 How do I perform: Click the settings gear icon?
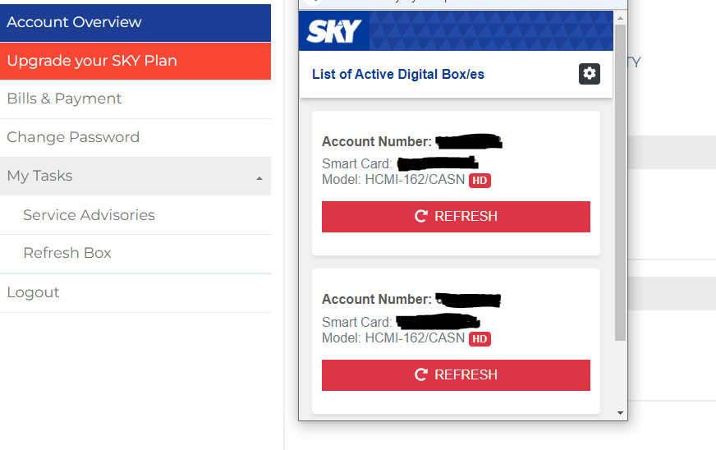pyautogui.click(x=590, y=74)
